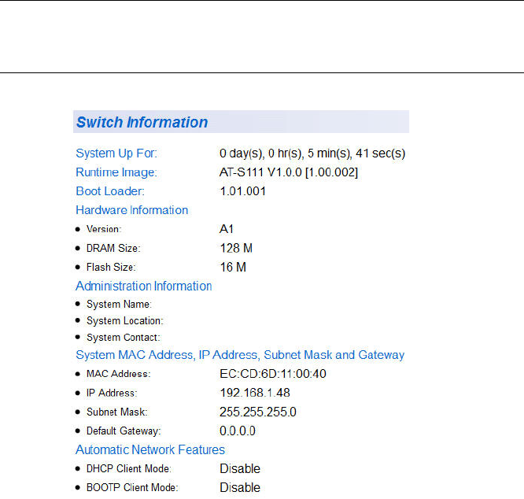Viewport: 524px width, 499px height.
Task: Click the 1.01.001 boot loader version
Action: tap(242, 191)
